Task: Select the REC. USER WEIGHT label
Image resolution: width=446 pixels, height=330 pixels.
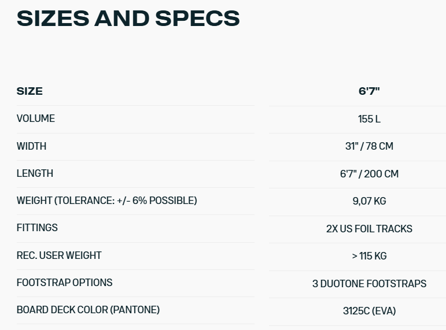Action: pyautogui.click(x=59, y=255)
